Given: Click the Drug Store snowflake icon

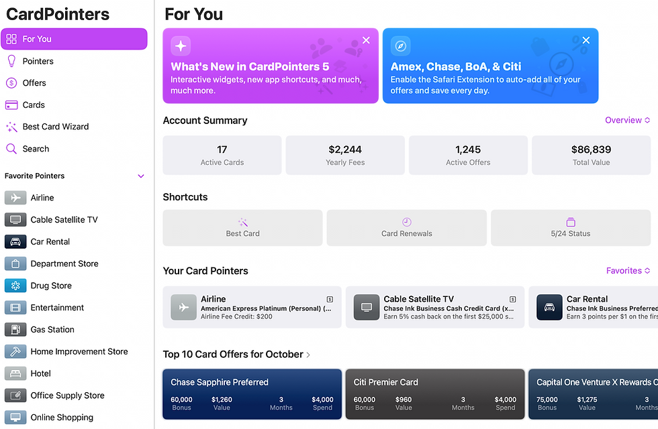Looking at the screenshot, I should [15, 286].
